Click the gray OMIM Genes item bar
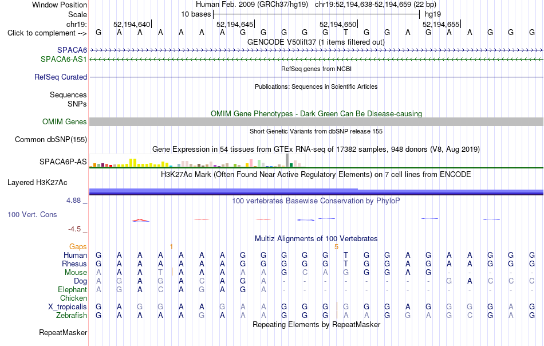The image size is (544, 346). click(316, 121)
